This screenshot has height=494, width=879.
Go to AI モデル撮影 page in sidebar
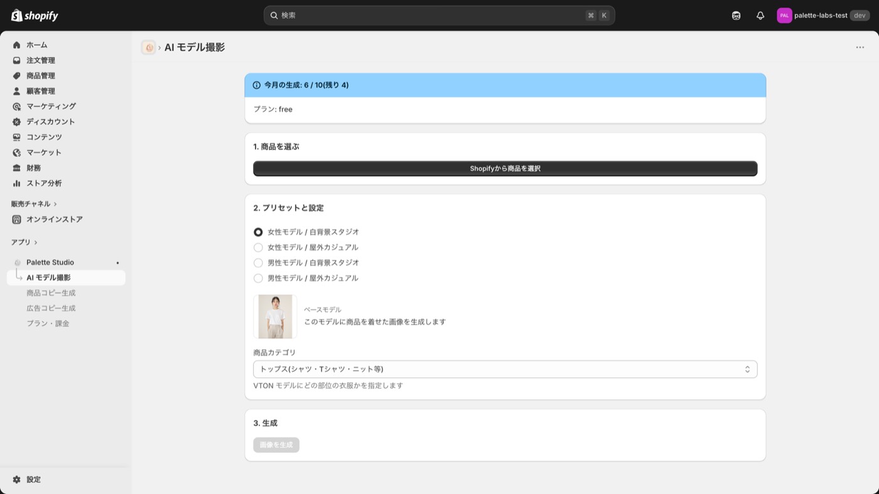tap(66, 278)
